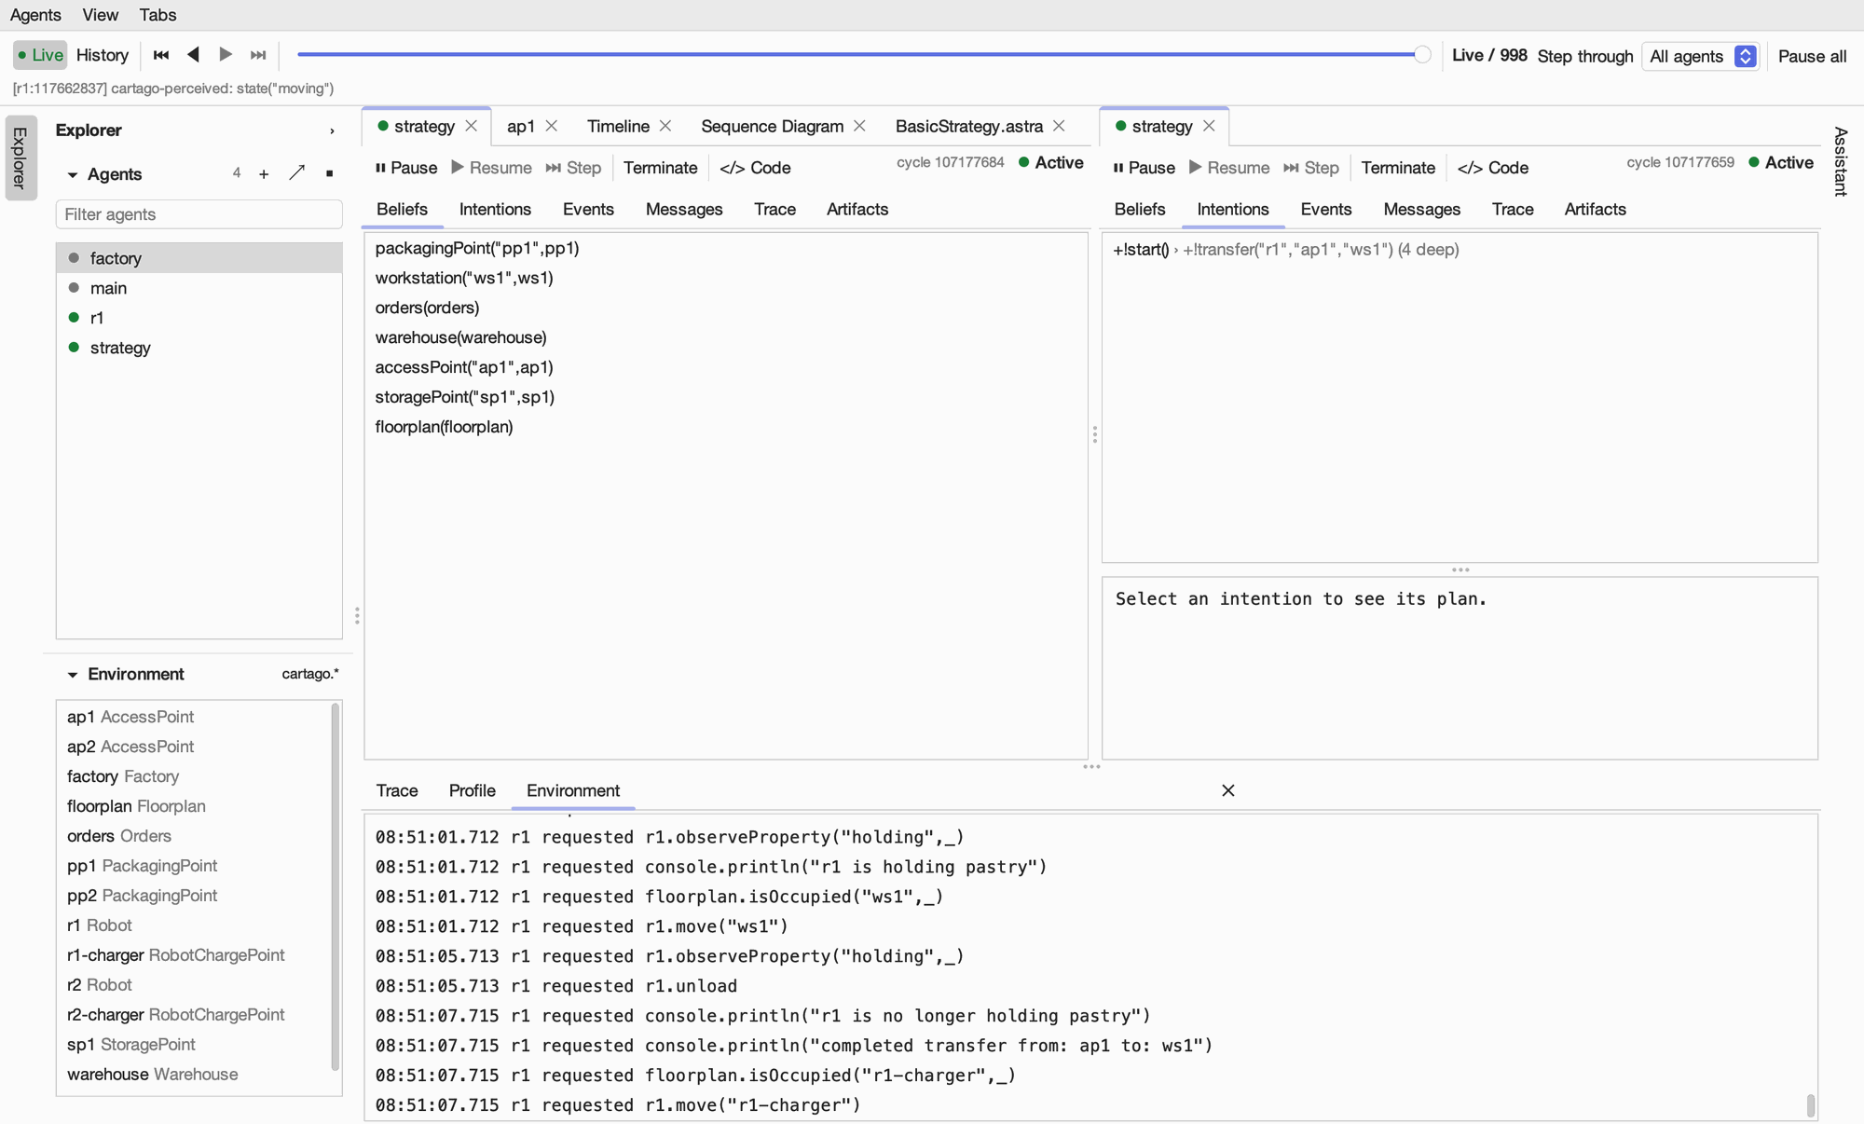Open Code view in right pane
The height and width of the screenshot is (1124, 1864).
(x=1493, y=168)
